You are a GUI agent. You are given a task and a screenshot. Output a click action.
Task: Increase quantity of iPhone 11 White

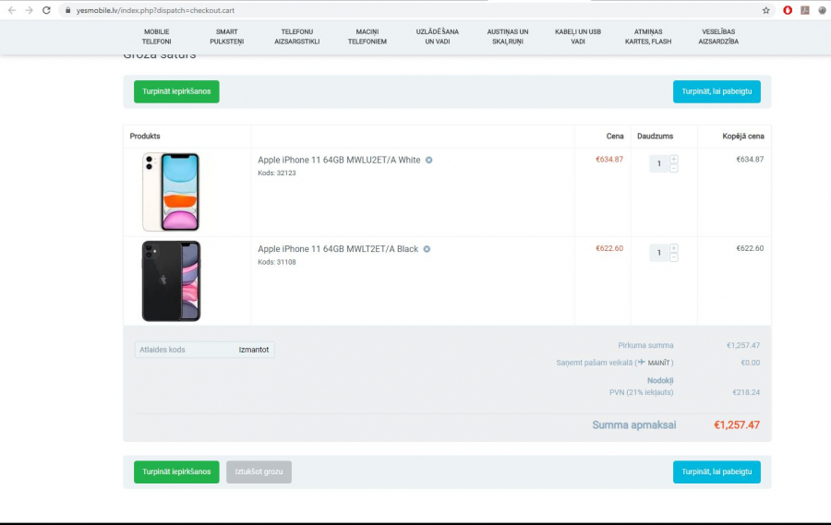point(674,159)
